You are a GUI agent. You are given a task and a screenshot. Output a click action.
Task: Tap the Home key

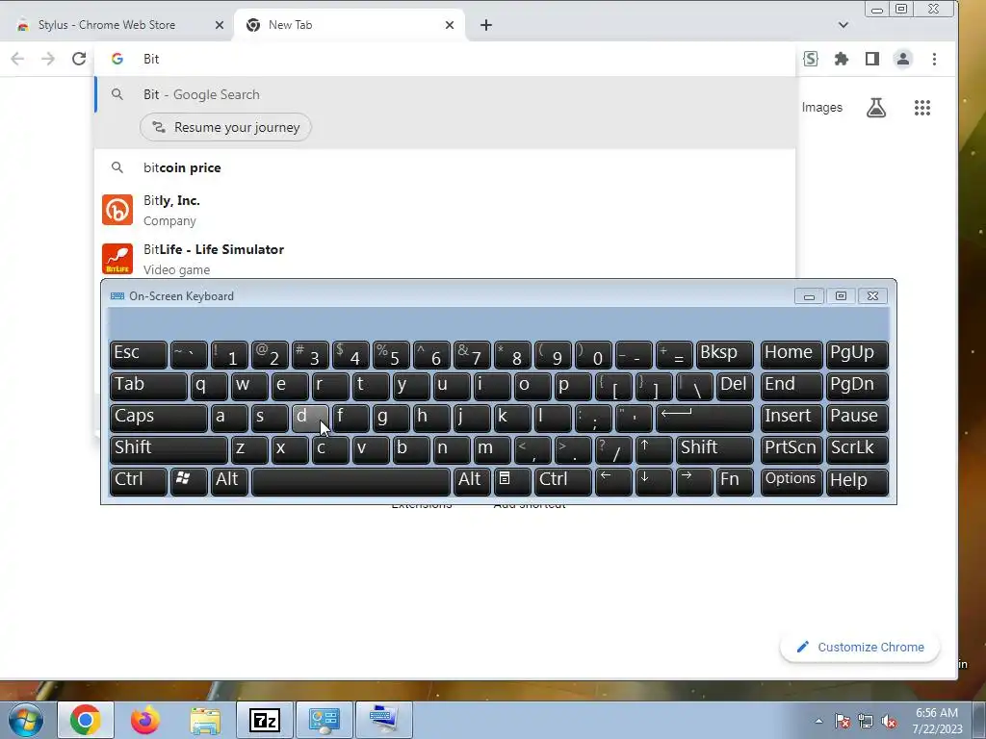(x=791, y=355)
